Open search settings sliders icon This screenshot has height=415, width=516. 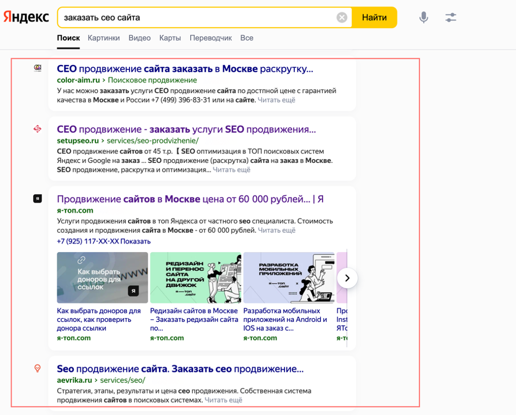450,18
